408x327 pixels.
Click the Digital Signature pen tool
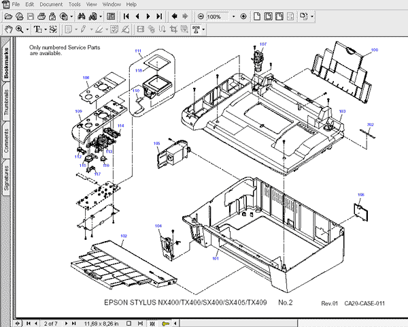click(125, 29)
